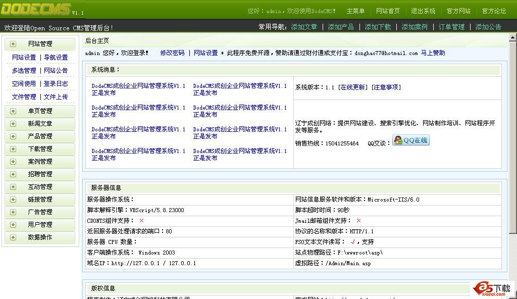517x299 pixels.
Task: Open 订单管理 in quick navigation
Action: tap(451, 27)
